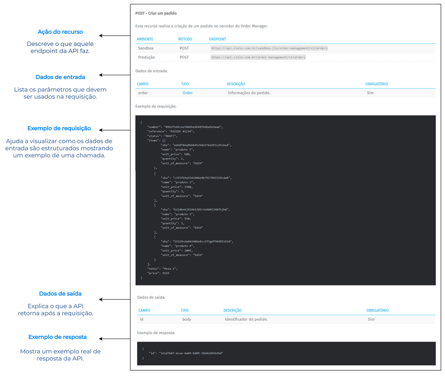This screenshot has height=378, width=445.
Task: Click the Produção endpoint URL
Action: (258, 57)
